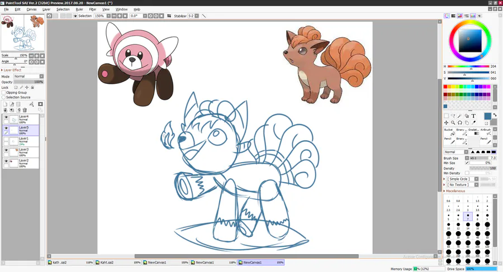Select the size 5 brush preset

coord(448,217)
